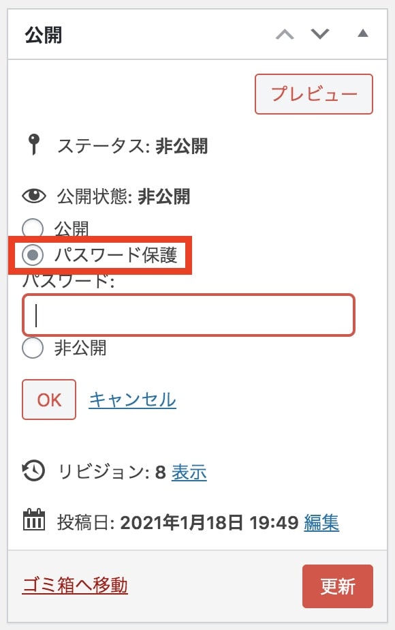Collapse the 公開 panel with the triangle
This screenshot has width=395, height=630.
pos(363,33)
